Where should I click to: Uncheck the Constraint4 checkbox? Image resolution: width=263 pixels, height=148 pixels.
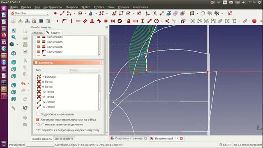pos(38,37)
